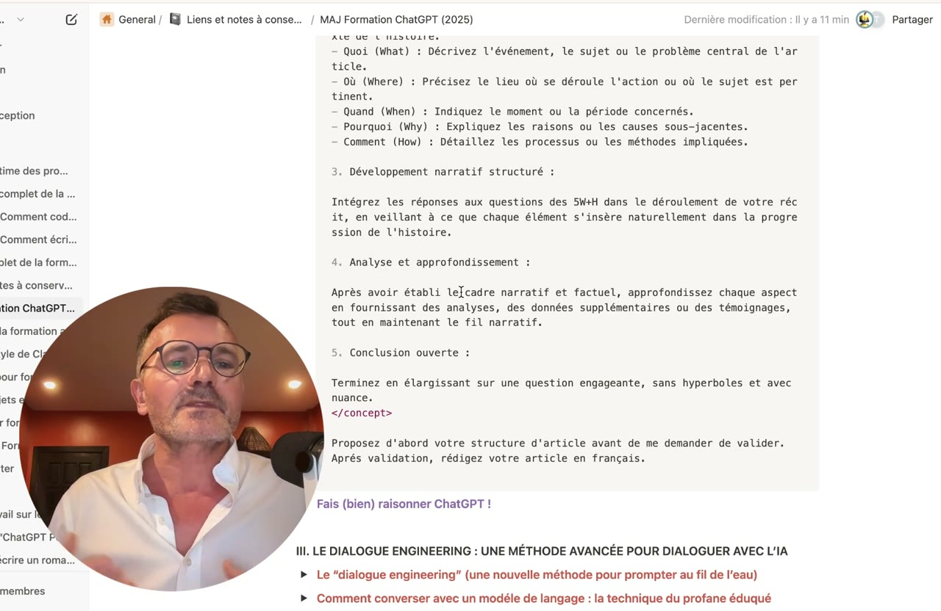Click the line starting "– Comment (How)"
This screenshot has height=611, width=941.
click(540, 142)
